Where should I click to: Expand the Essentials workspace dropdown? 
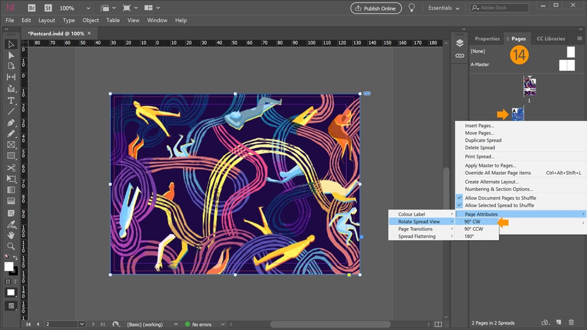tap(444, 9)
